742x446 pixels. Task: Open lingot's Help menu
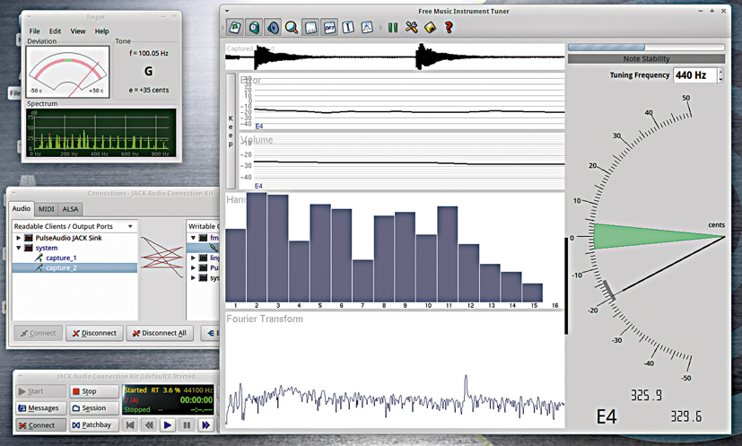(x=101, y=31)
